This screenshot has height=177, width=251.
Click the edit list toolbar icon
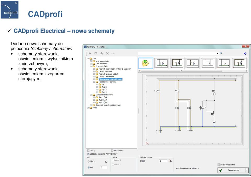pos(96,53)
